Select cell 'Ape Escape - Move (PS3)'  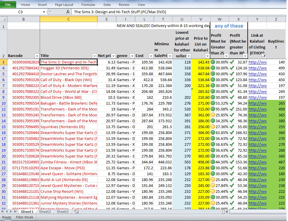click(x=69, y=168)
